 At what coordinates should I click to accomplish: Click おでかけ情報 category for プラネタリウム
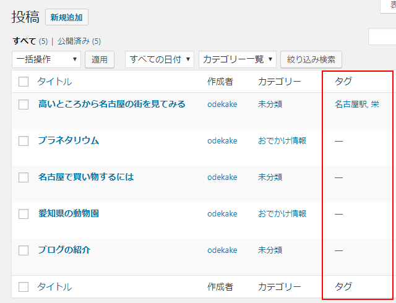tap(282, 141)
